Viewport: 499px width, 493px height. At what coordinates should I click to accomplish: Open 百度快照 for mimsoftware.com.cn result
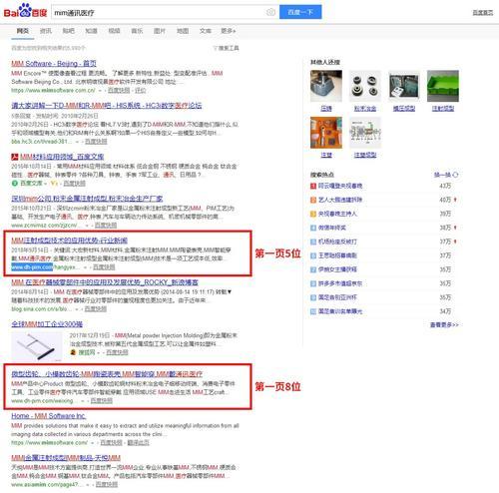(x=119, y=90)
